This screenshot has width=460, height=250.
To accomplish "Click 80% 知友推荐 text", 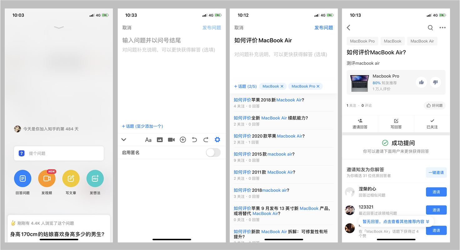I will pos(385,83).
